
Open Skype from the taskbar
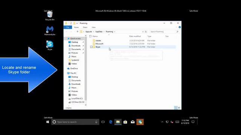tap(140, 122)
